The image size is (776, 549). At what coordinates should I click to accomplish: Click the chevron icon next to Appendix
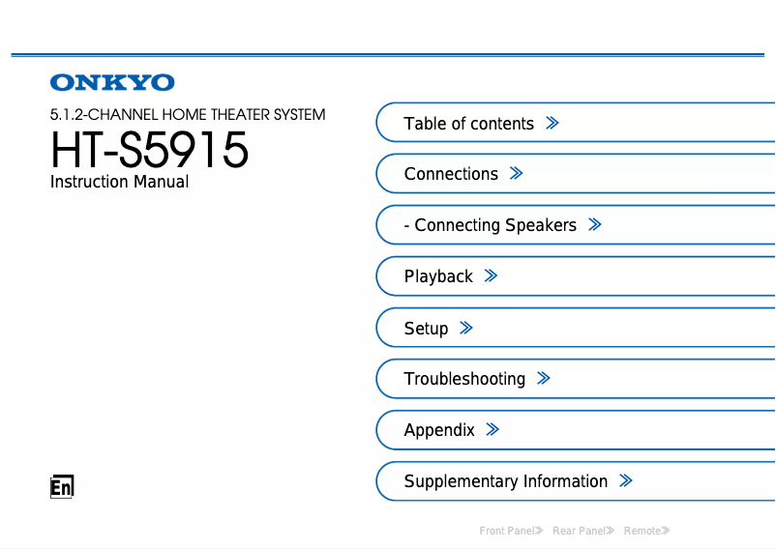[x=492, y=430]
